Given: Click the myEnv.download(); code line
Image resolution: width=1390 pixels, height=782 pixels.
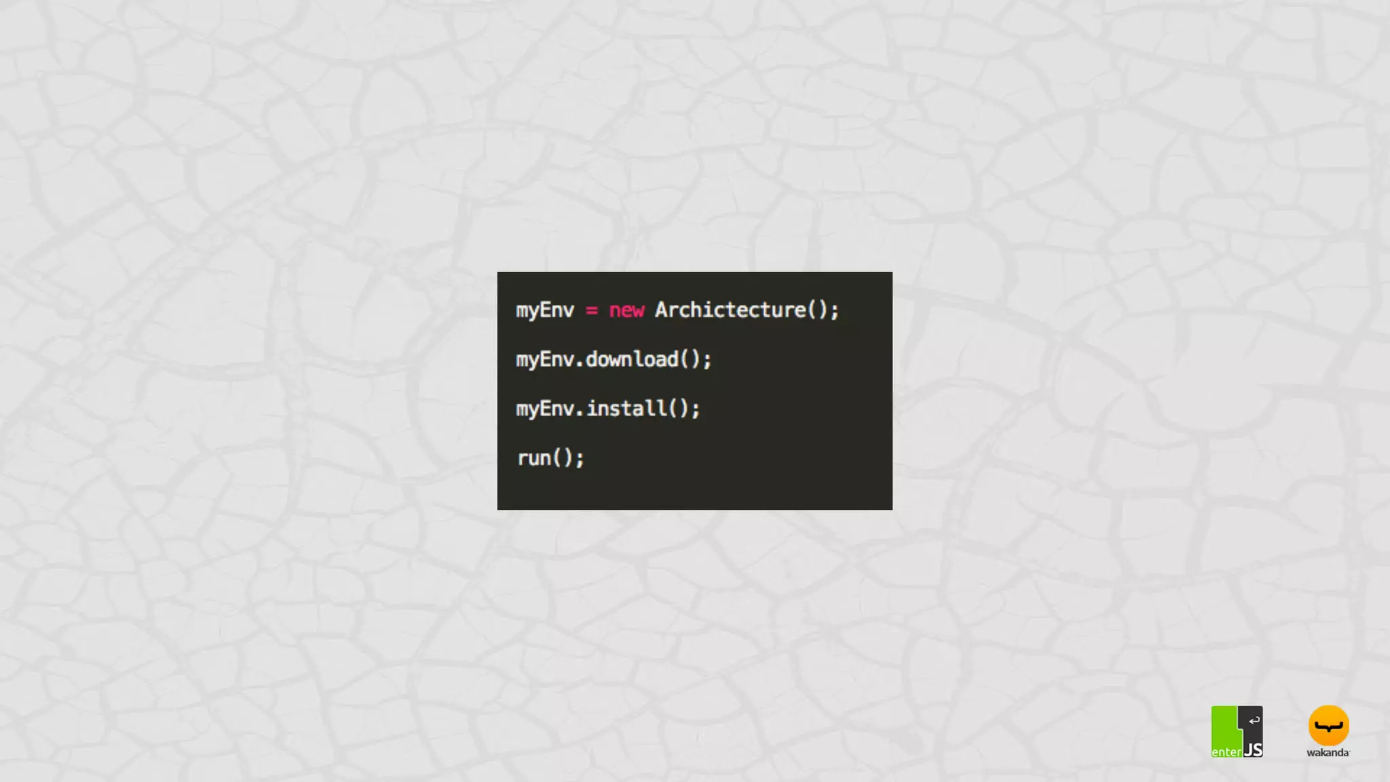Looking at the screenshot, I should pyautogui.click(x=614, y=359).
